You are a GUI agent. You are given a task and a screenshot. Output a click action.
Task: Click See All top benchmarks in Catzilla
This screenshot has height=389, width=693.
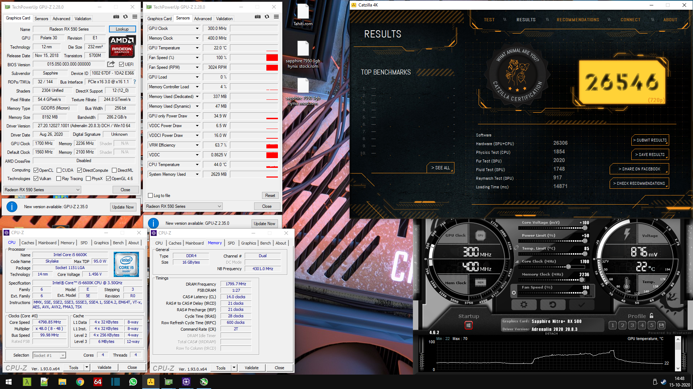(440, 168)
